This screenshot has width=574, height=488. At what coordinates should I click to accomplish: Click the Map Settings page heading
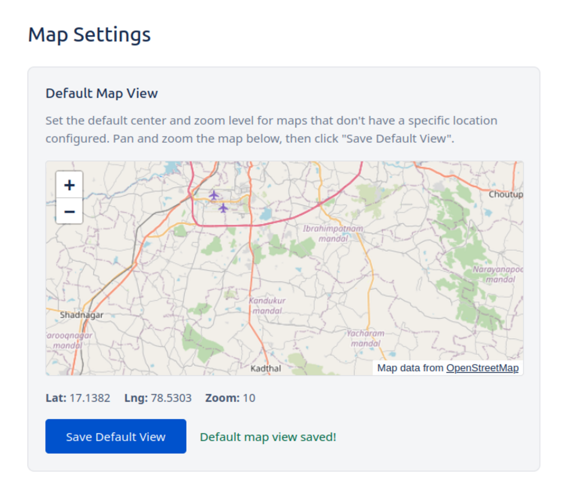click(89, 34)
